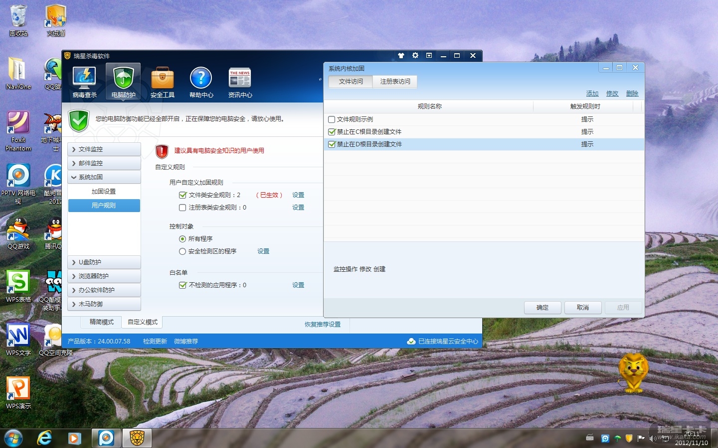718x448 pixels.
Task: Select the WPS表格 desktop icon
Action: (18, 287)
